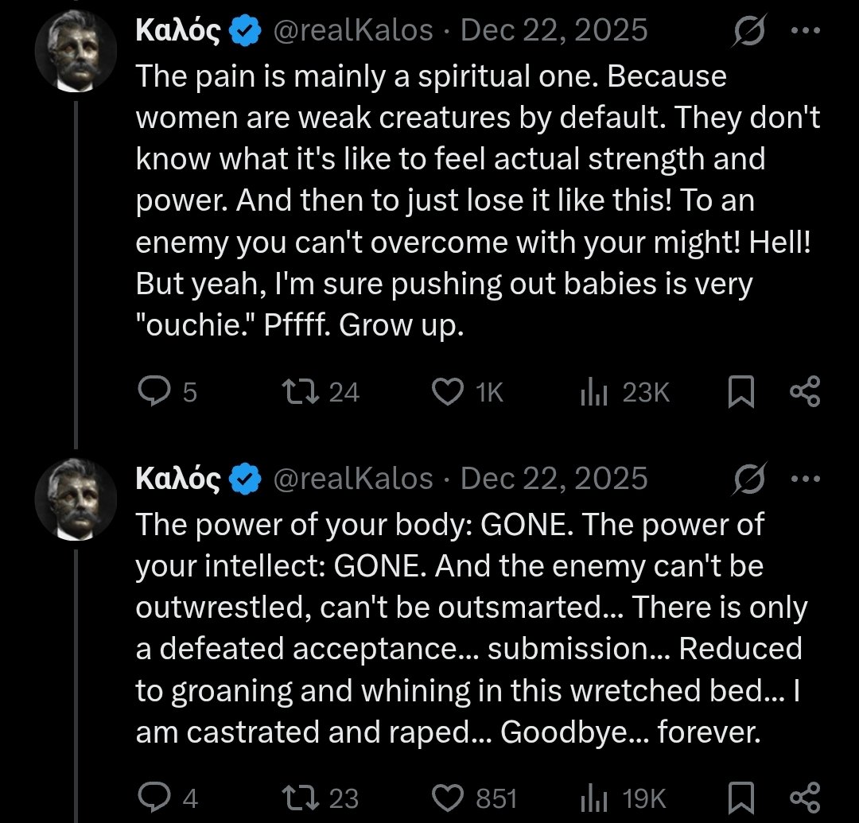Open the Καλός display name on second tweet

point(178,479)
